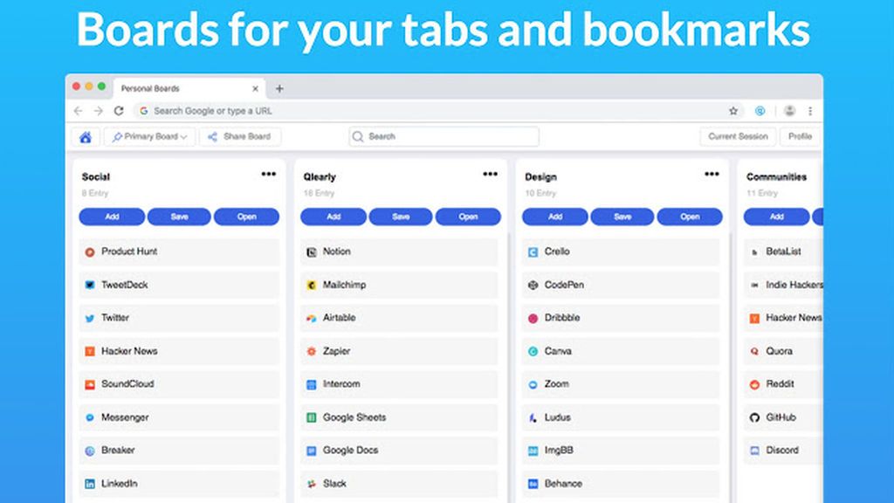Open the Zoom entry
Viewport: 894px width, 503px height.
click(x=621, y=384)
